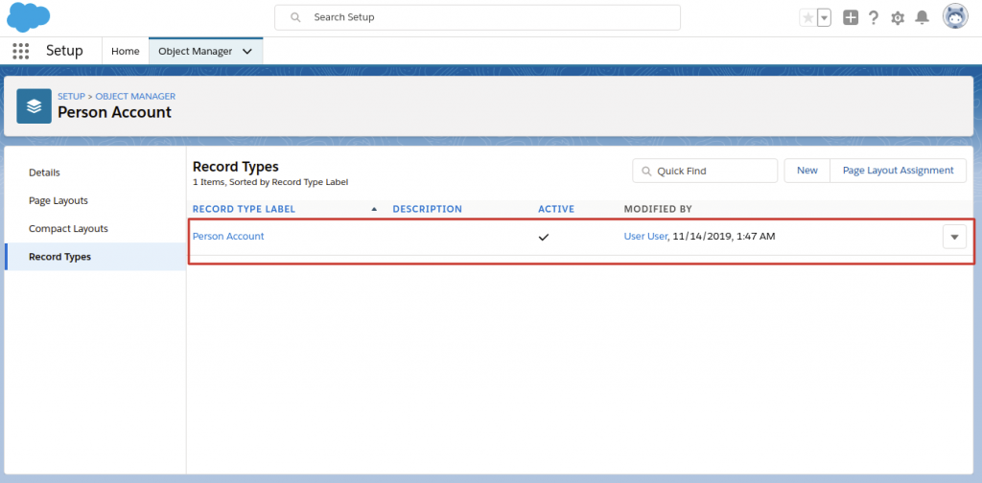
Task: Click the favorites star icon
Action: [808, 17]
